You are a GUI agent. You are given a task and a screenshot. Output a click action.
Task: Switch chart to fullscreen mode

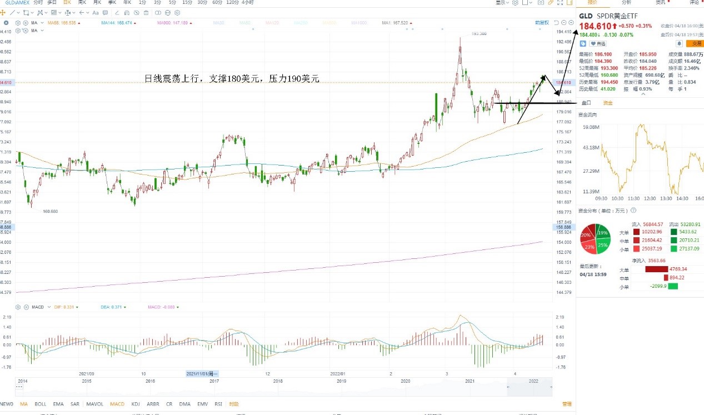[x=560, y=3]
